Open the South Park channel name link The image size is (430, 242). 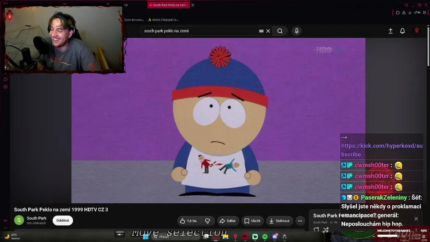37,218
